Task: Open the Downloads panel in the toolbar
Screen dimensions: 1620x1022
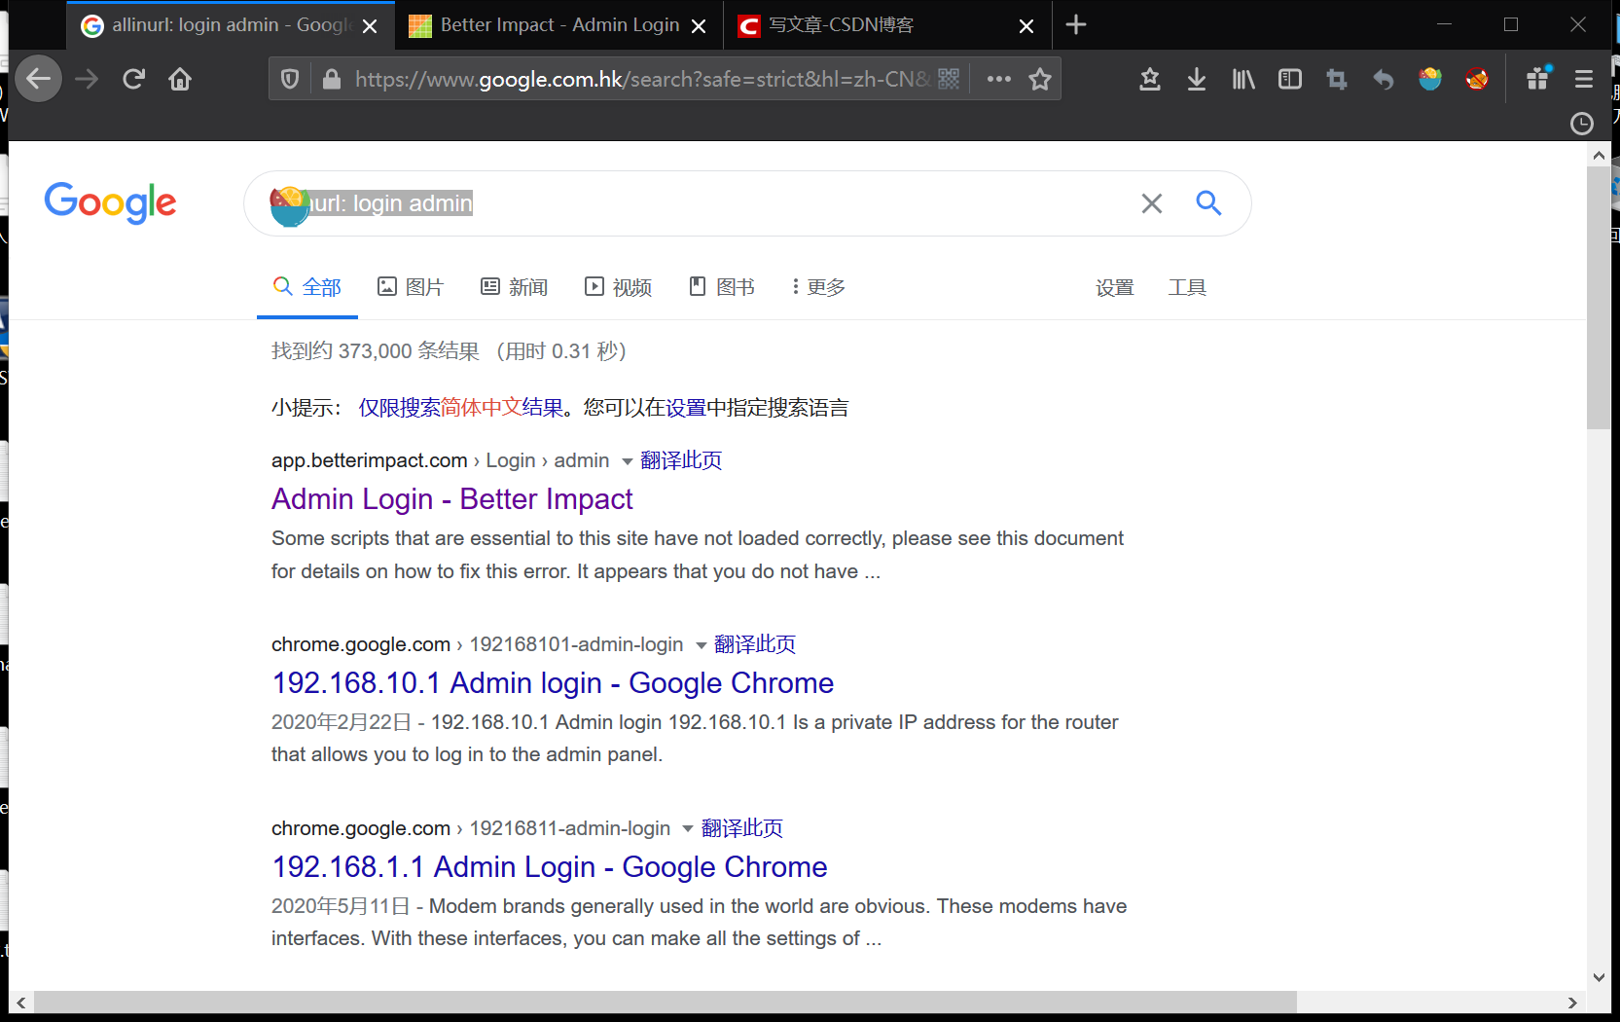Action: (1196, 79)
